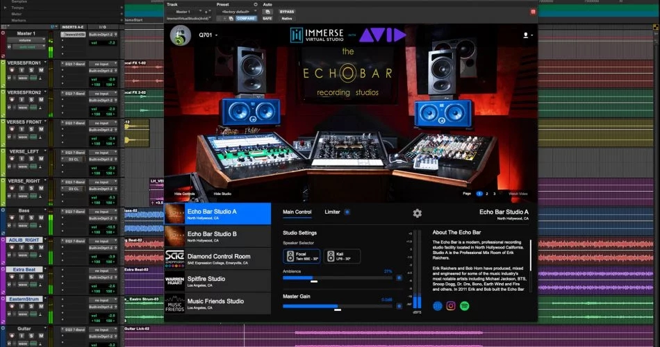Image resolution: width=660 pixels, height=347 pixels.
Task: Select Diamond Control Room studio
Action: [217, 259]
